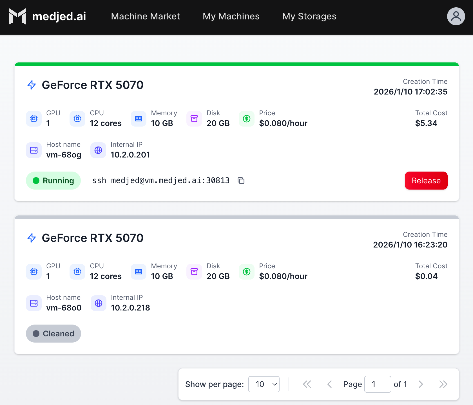The width and height of the screenshot is (473, 405).
Task: Focus the page number input field
Action: point(378,384)
